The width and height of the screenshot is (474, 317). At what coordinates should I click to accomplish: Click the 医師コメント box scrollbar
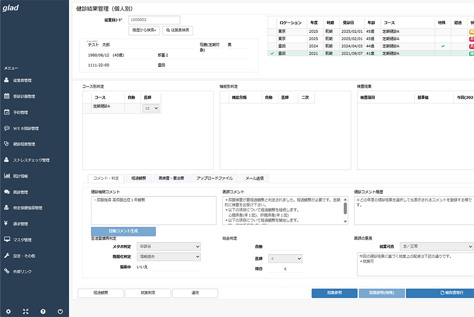[345, 208]
